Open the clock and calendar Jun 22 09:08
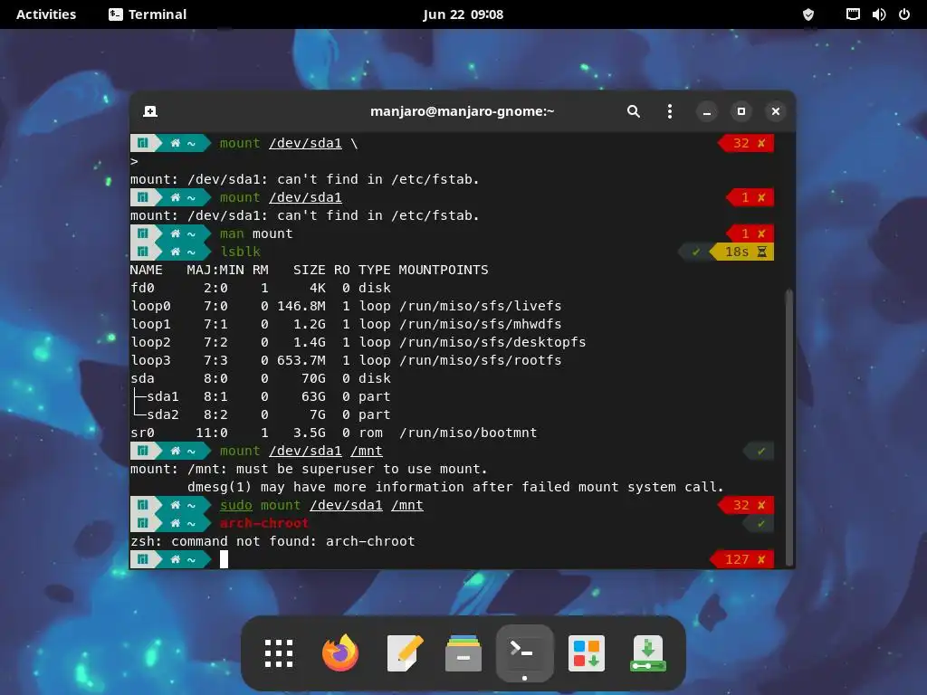Viewport: 927px width, 695px height. [463, 14]
